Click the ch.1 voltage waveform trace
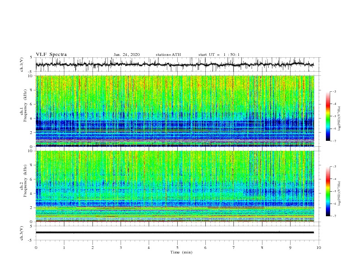 pyautogui.click(x=175, y=65)
